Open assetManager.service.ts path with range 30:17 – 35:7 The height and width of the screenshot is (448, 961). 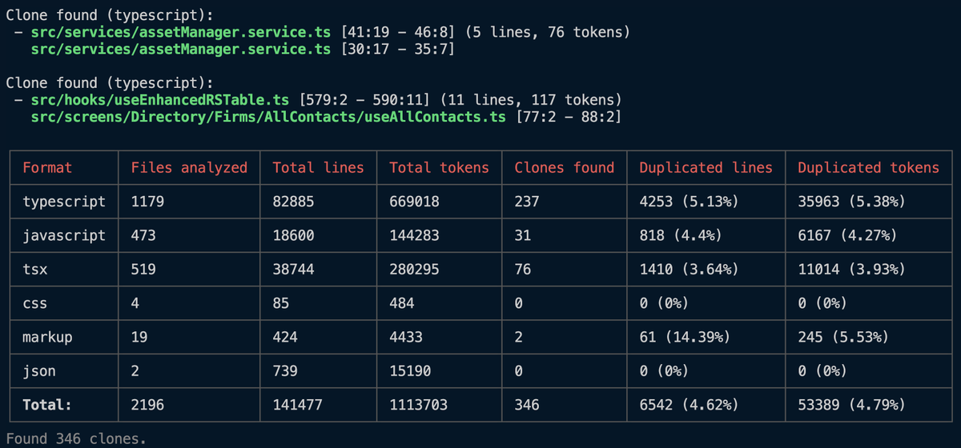180,49
